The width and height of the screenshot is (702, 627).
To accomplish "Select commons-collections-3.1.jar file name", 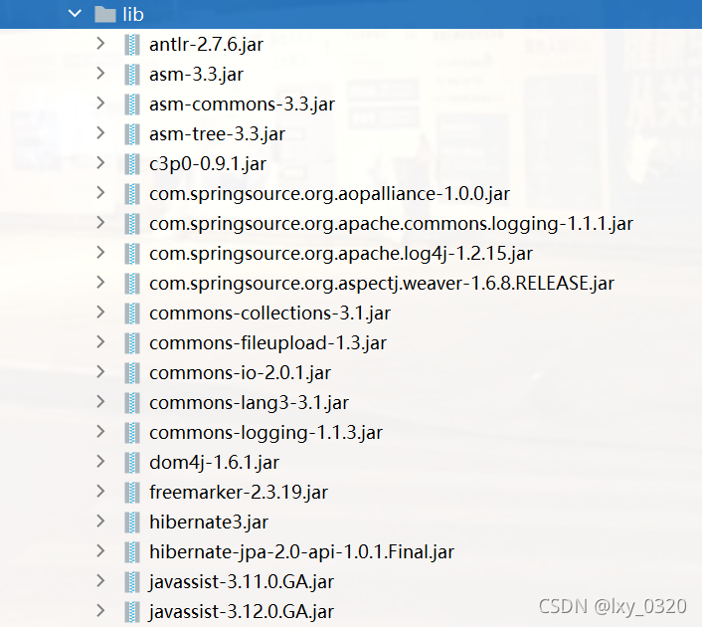I will tap(270, 313).
